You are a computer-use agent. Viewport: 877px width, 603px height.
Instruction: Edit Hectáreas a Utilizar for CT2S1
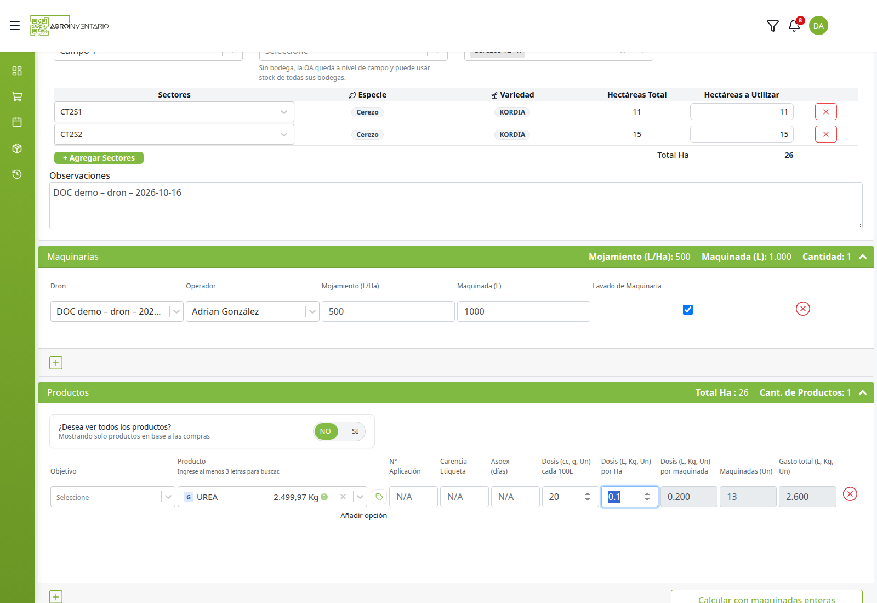tap(742, 112)
